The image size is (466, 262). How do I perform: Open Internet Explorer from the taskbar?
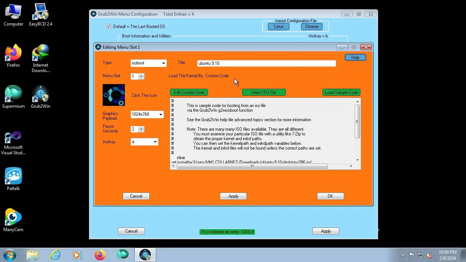[x=55, y=255]
